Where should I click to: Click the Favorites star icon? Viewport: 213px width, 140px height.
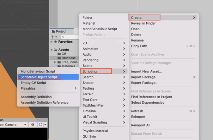[x=55, y=42]
